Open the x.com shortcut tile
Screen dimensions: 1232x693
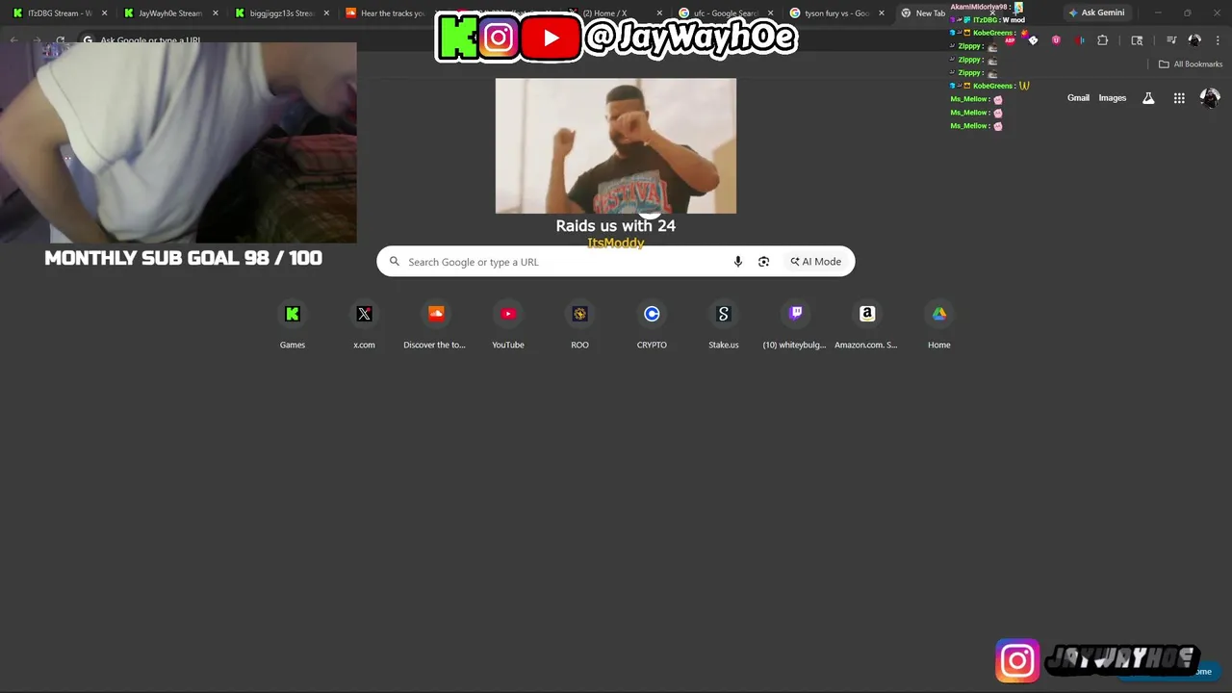364,325
